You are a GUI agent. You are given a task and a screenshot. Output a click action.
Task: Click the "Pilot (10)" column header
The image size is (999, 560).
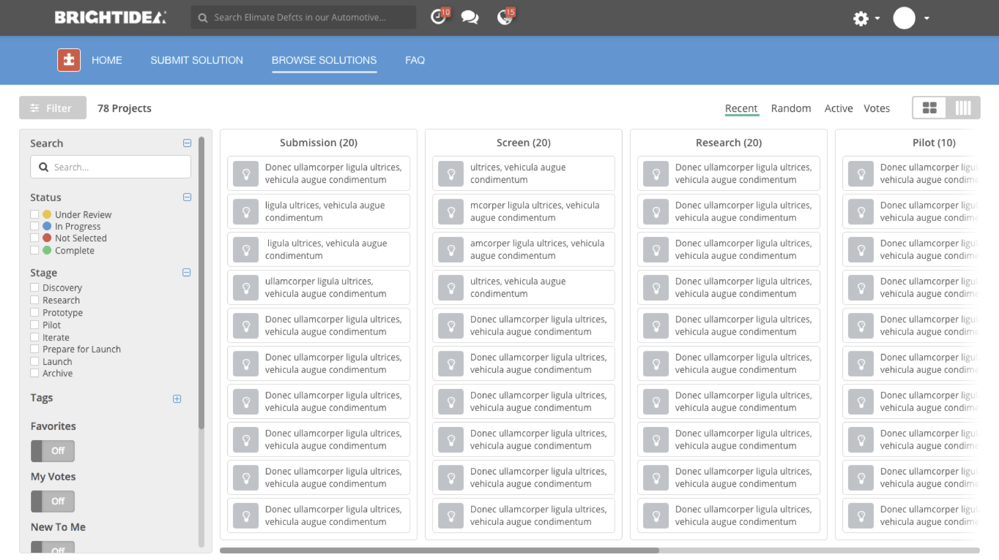click(934, 143)
